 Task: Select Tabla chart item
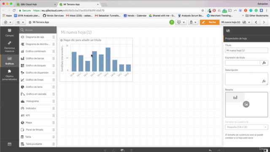coord(38,137)
